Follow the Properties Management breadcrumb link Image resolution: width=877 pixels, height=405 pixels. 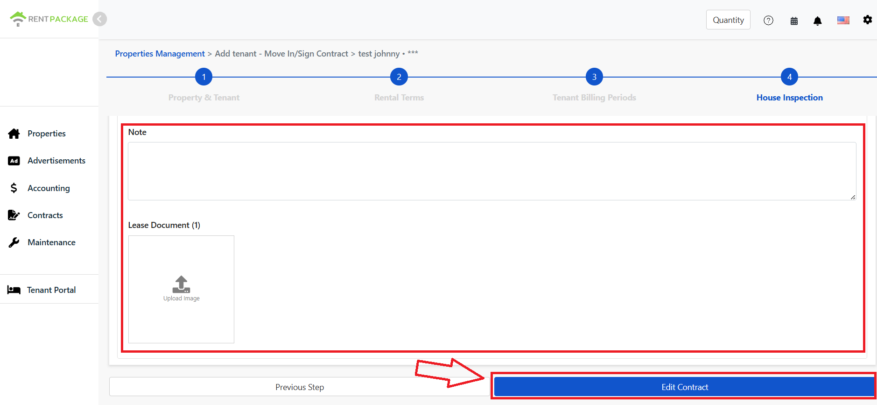160,54
